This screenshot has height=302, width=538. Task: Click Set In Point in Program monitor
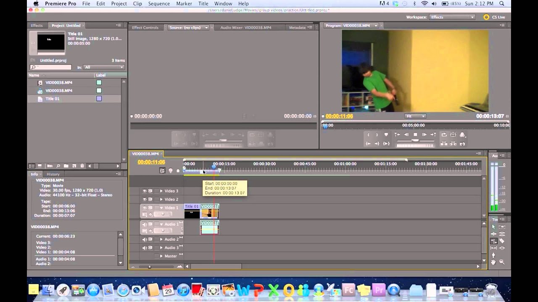(368, 135)
